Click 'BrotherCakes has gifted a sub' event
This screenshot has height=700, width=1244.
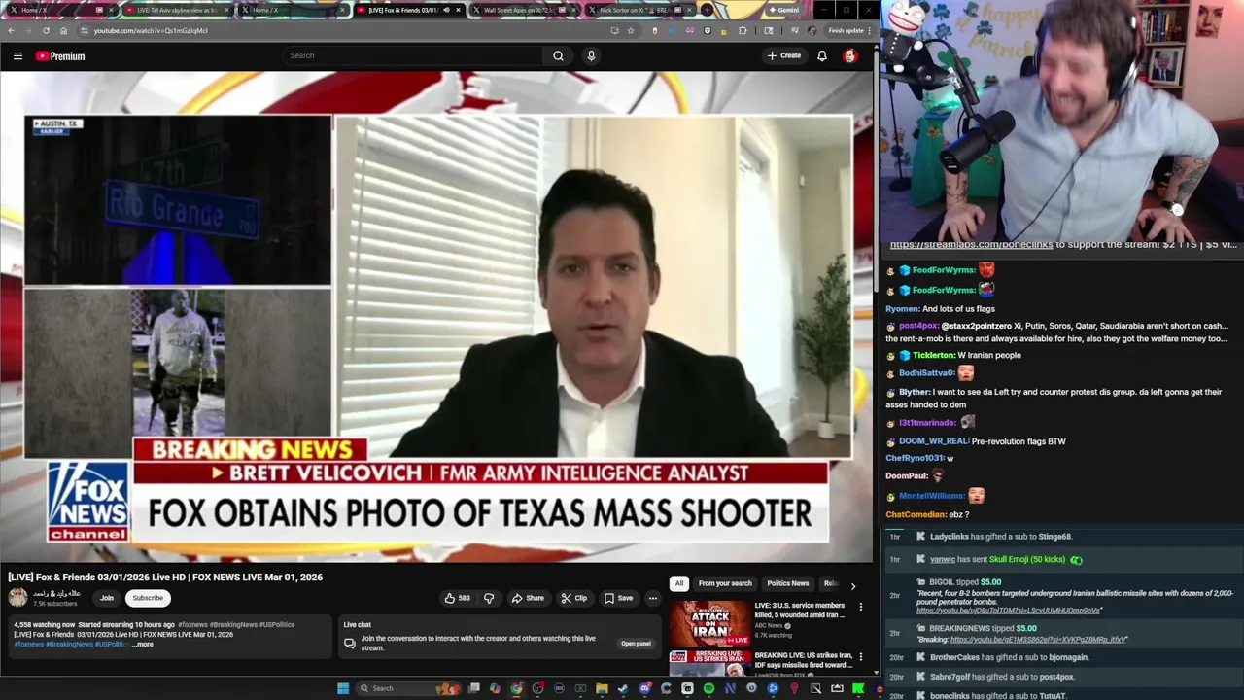(x=1009, y=657)
